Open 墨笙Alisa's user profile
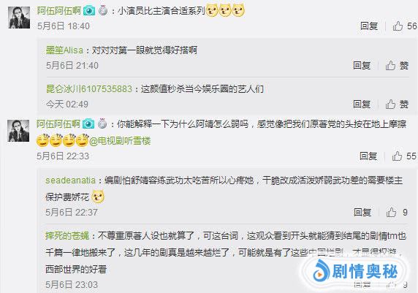The height and width of the screenshot is (293, 418). tap(64, 50)
